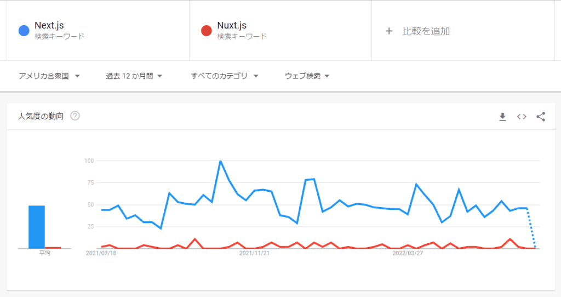This screenshot has height=297, width=561.
Task: Open the アメリカ合衆国 region dropdown
Action: pyautogui.click(x=49, y=76)
